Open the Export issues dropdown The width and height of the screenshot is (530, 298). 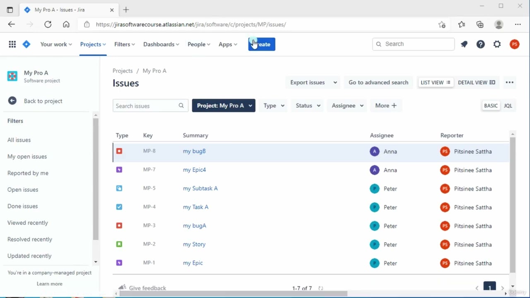coord(313,82)
